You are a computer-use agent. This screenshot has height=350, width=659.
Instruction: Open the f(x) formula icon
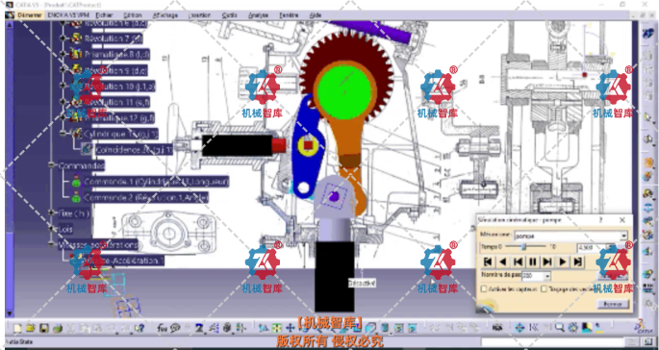pyautogui.click(x=162, y=328)
